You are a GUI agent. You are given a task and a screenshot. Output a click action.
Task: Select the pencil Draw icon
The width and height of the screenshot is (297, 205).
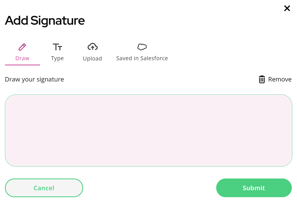pyautogui.click(x=22, y=47)
